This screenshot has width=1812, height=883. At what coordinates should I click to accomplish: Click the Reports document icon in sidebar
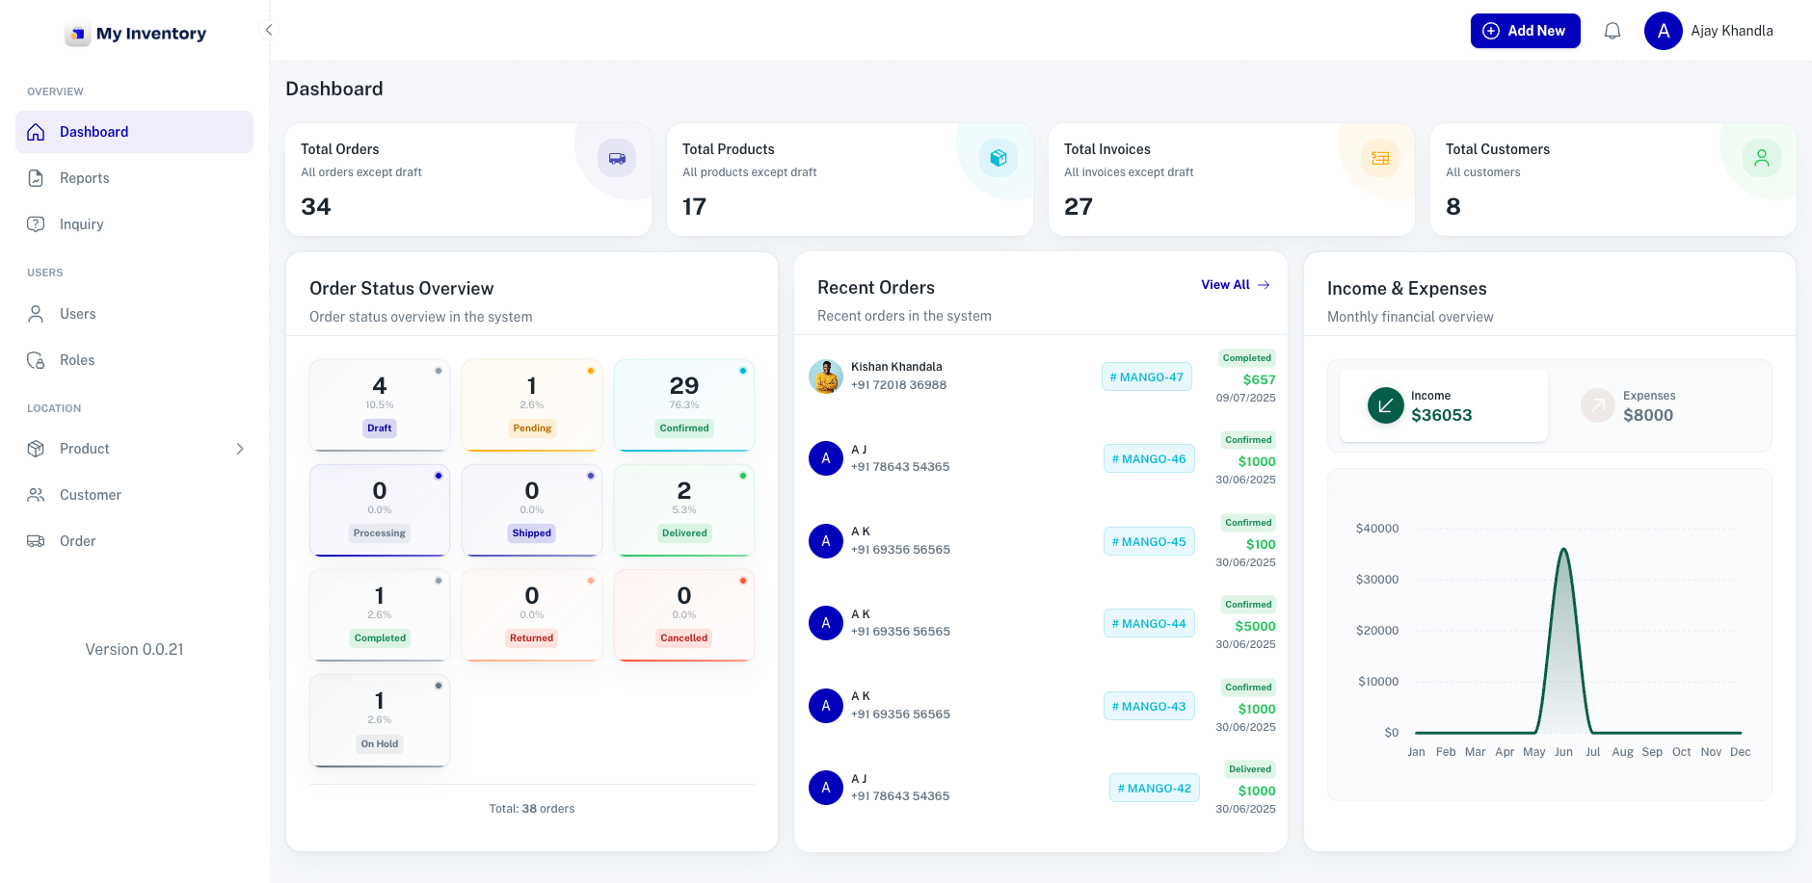(36, 178)
